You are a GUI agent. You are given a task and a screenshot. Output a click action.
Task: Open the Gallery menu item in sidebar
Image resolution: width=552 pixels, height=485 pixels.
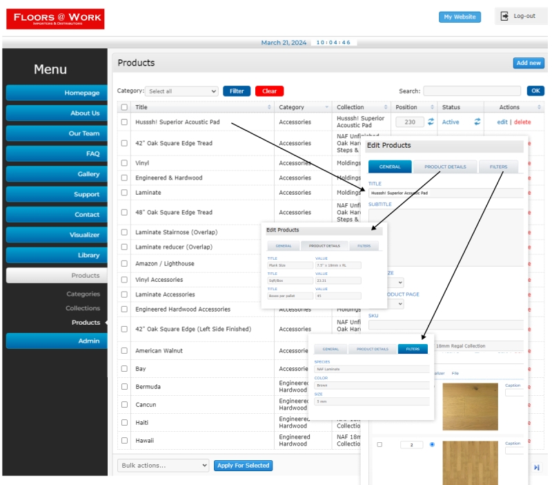[57, 174]
